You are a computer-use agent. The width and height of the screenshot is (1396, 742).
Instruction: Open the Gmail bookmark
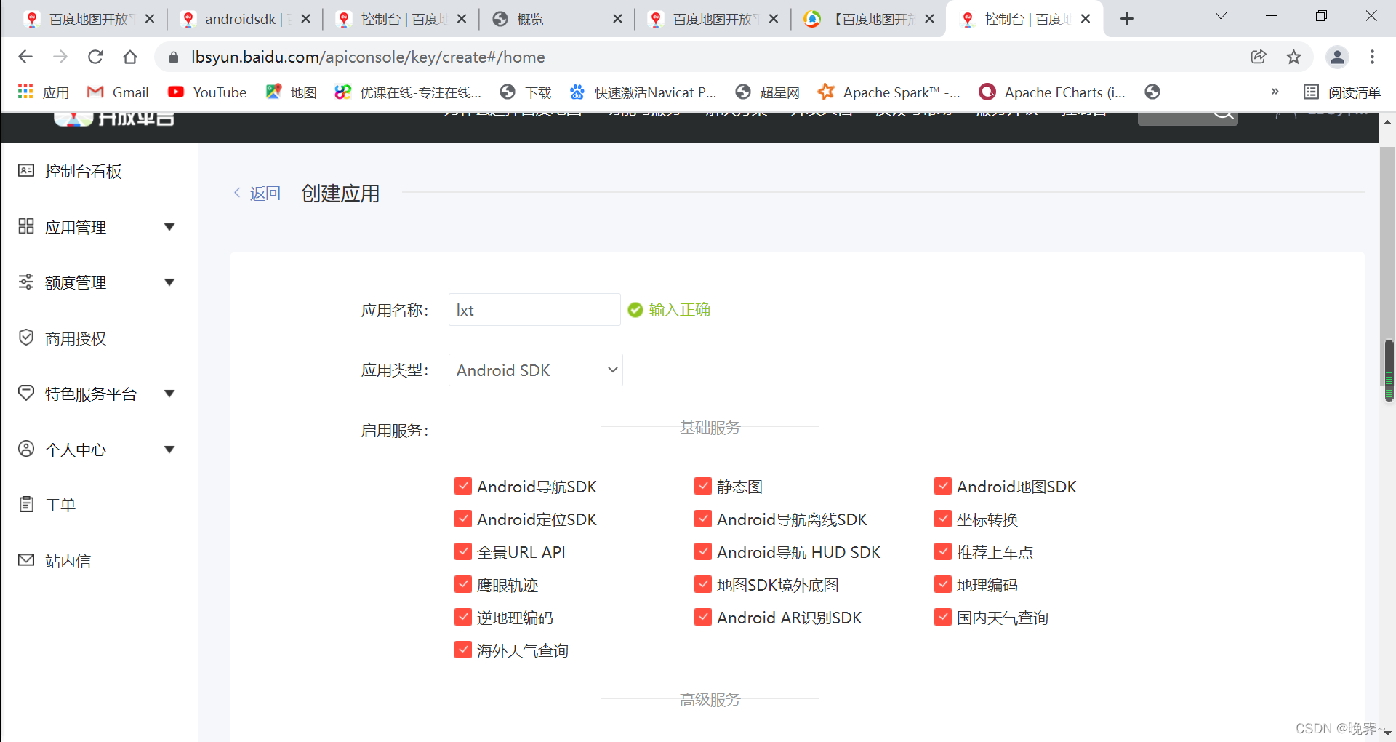coord(118,92)
